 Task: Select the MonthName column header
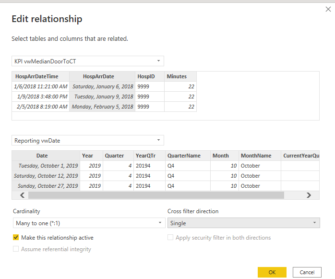click(x=260, y=156)
